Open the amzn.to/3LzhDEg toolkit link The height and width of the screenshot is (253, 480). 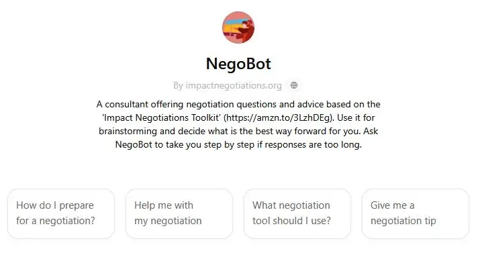click(278, 118)
